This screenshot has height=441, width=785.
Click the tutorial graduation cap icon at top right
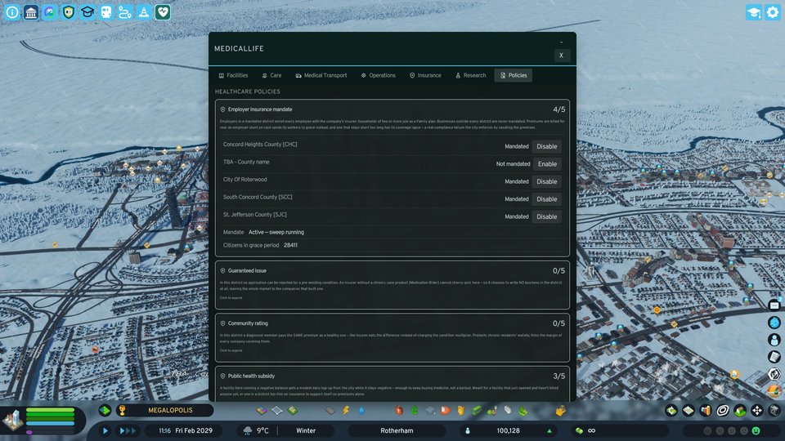click(753, 12)
